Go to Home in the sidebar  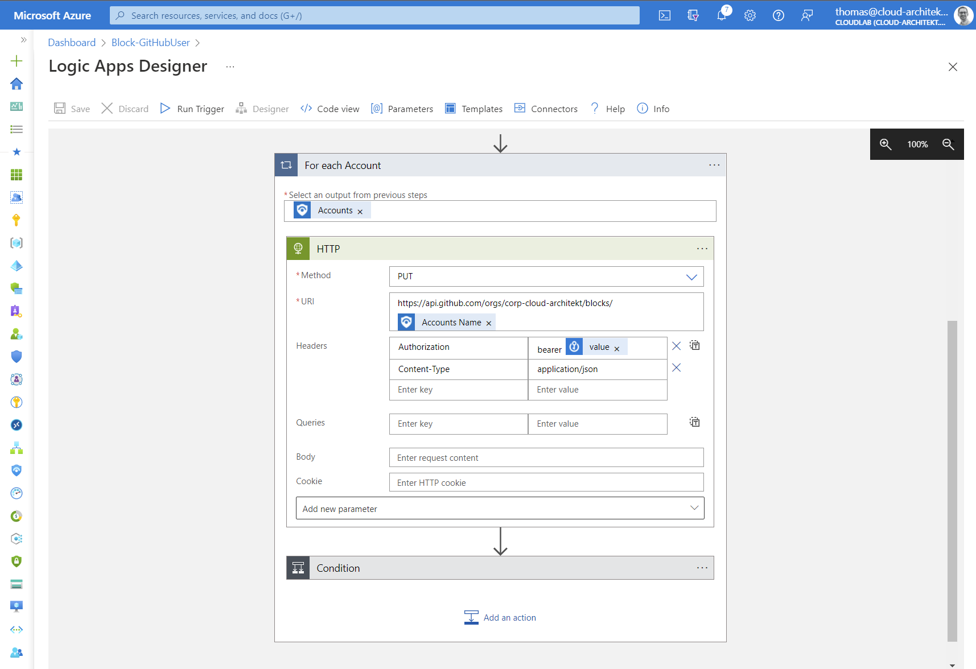[17, 84]
